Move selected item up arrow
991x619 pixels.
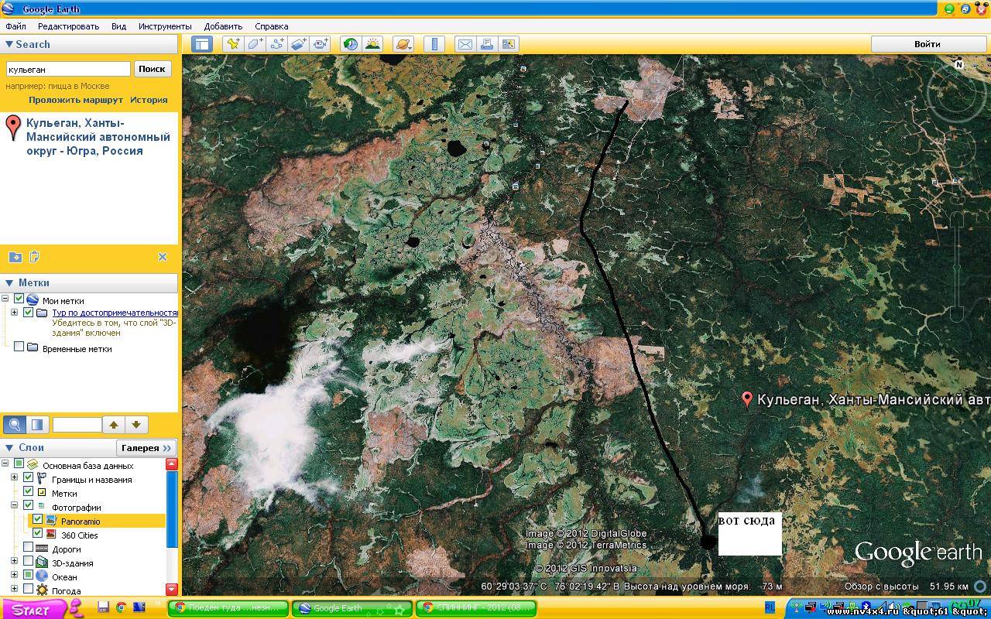[x=114, y=424]
